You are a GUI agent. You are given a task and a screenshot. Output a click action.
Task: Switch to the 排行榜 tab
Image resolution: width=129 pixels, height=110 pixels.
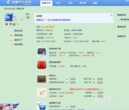pyautogui.click(x=83, y=3)
